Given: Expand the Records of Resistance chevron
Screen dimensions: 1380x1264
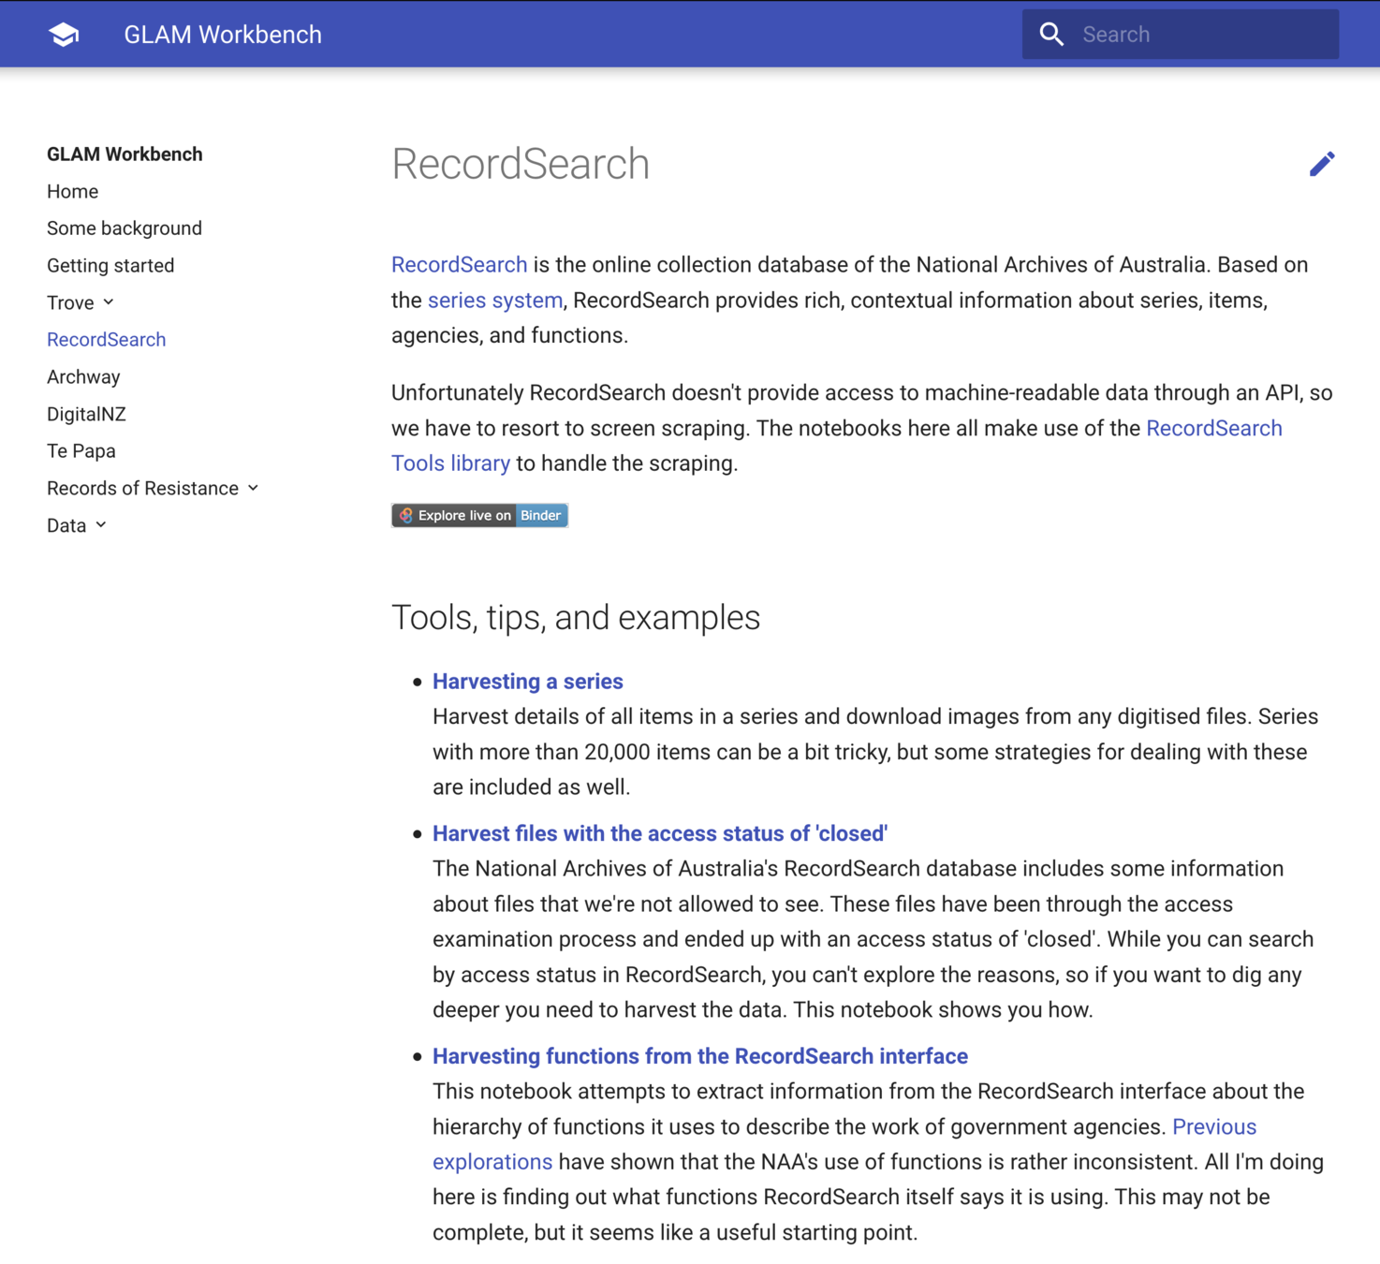Looking at the screenshot, I should (x=253, y=488).
